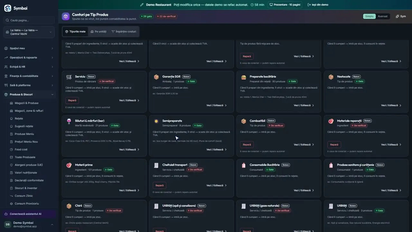412x232 pixels.
Task: Open Magazii & Produse in sidebar
Action: (x=26, y=103)
